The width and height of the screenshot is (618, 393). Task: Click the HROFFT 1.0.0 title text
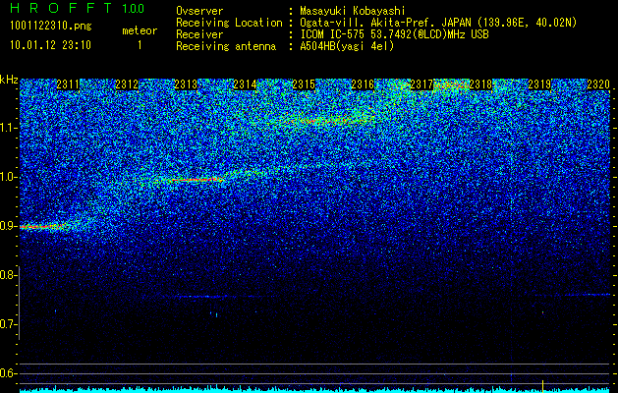coord(77,8)
